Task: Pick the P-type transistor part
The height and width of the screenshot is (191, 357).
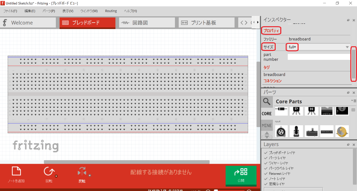Action: [296, 111]
